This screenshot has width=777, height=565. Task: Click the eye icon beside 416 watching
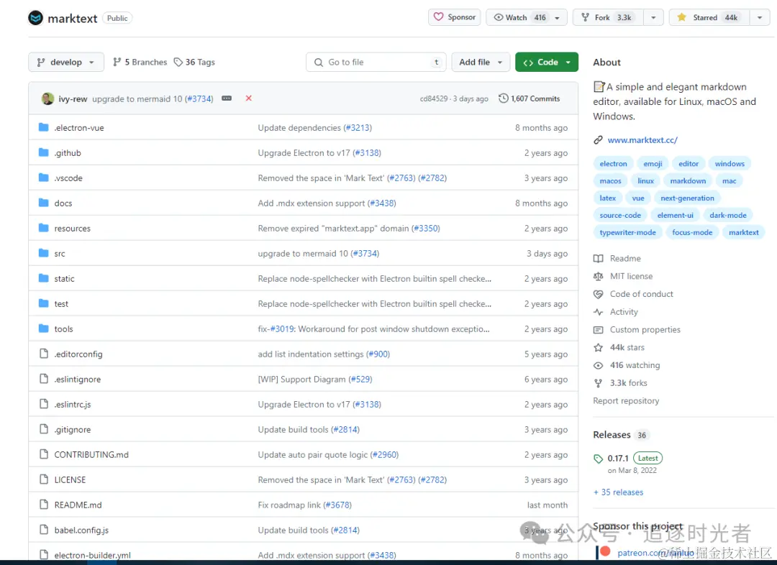coord(598,365)
